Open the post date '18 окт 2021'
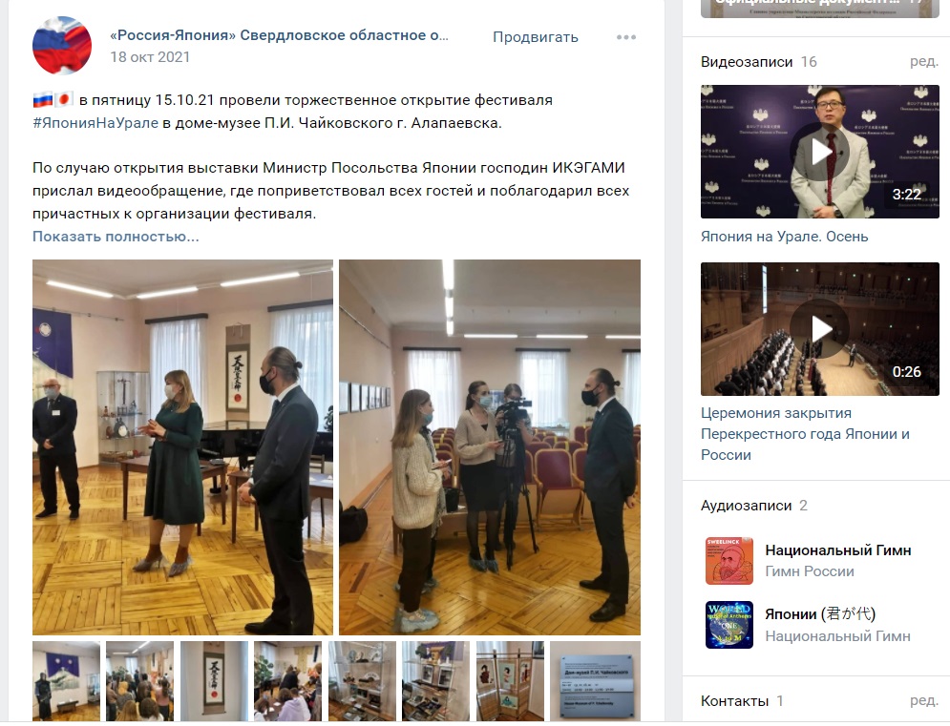This screenshot has height=726, width=950. [x=150, y=57]
